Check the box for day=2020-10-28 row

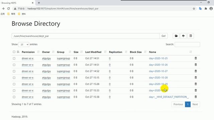[x=14, y=78]
